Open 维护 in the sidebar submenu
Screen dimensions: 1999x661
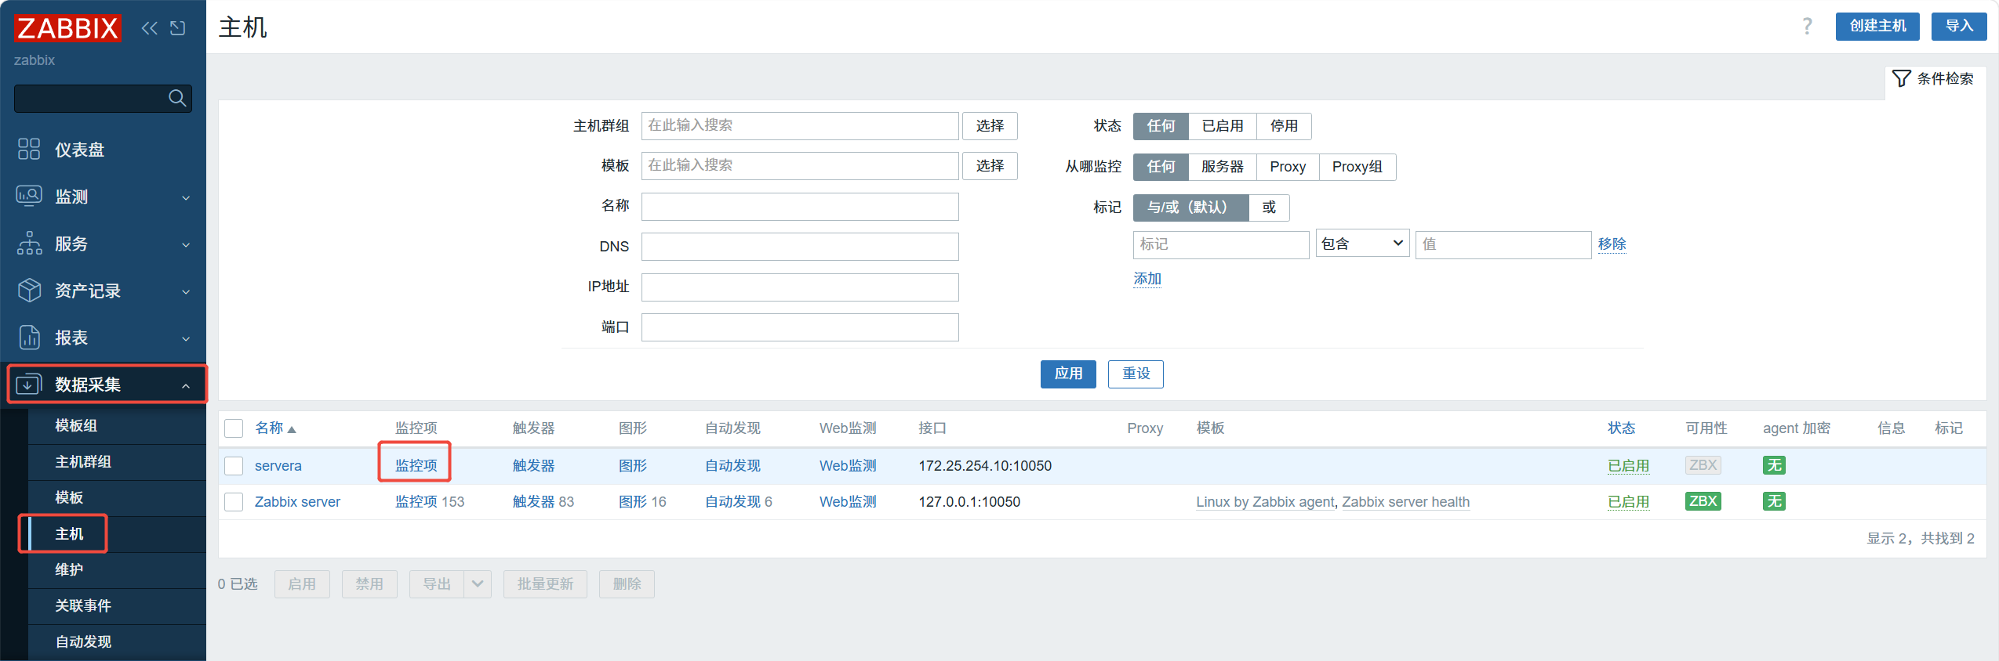pyautogui.click(x=69, y=570)
